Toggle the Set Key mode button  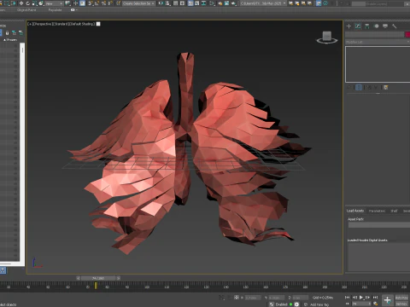[x=401, y=304]
